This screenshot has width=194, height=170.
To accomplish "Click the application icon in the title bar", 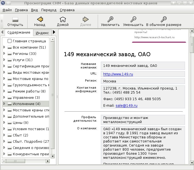I will (3, 3).
